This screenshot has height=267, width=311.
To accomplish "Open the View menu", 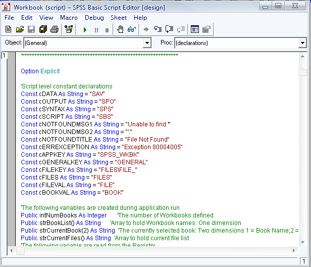I will (x=46, y=18).
